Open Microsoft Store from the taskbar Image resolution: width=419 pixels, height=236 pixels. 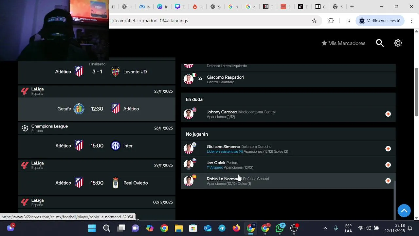pos(193,228)
